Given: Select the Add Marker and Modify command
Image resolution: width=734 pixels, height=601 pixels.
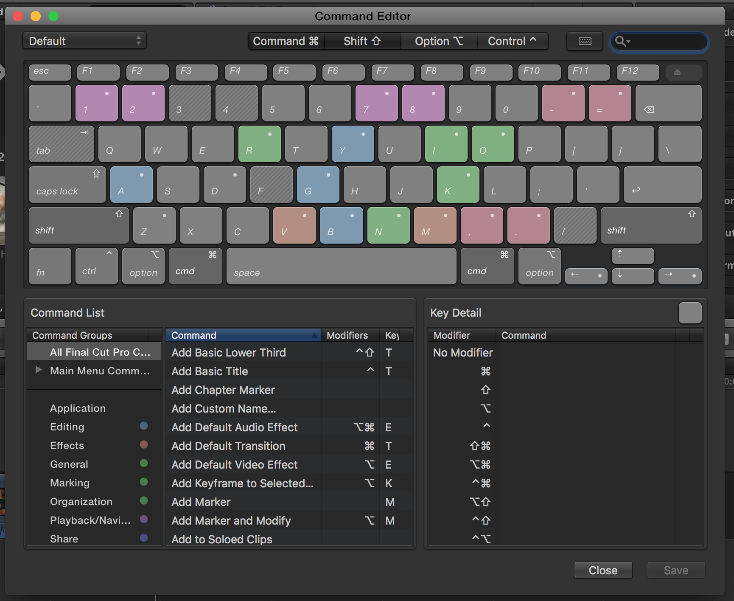Looking at the screenshot, I should tap(289, 521).
